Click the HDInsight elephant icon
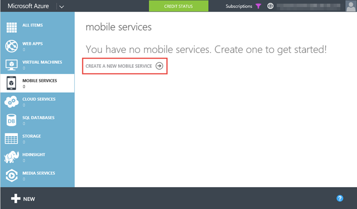Image resolution: width=357 pixels, height=209 pixels. [x=11, y=157]
